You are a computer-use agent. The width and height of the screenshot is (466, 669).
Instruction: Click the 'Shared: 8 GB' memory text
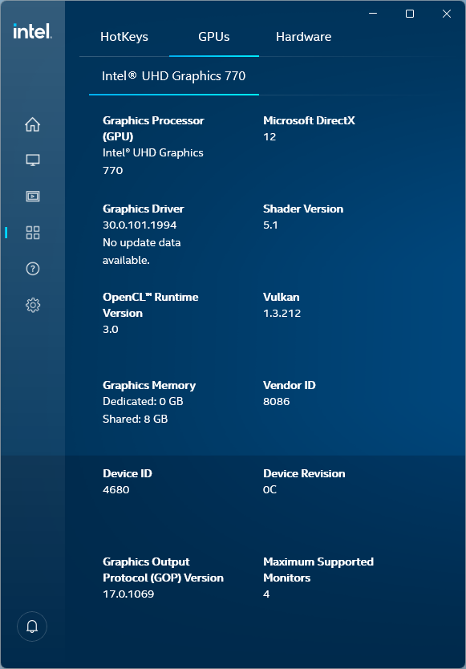[x=136, y=419]
